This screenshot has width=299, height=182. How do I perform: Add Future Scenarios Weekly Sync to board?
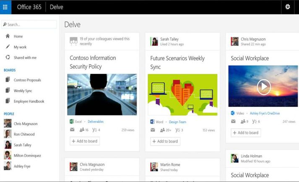pyautogui.click(x=165, y=141)
